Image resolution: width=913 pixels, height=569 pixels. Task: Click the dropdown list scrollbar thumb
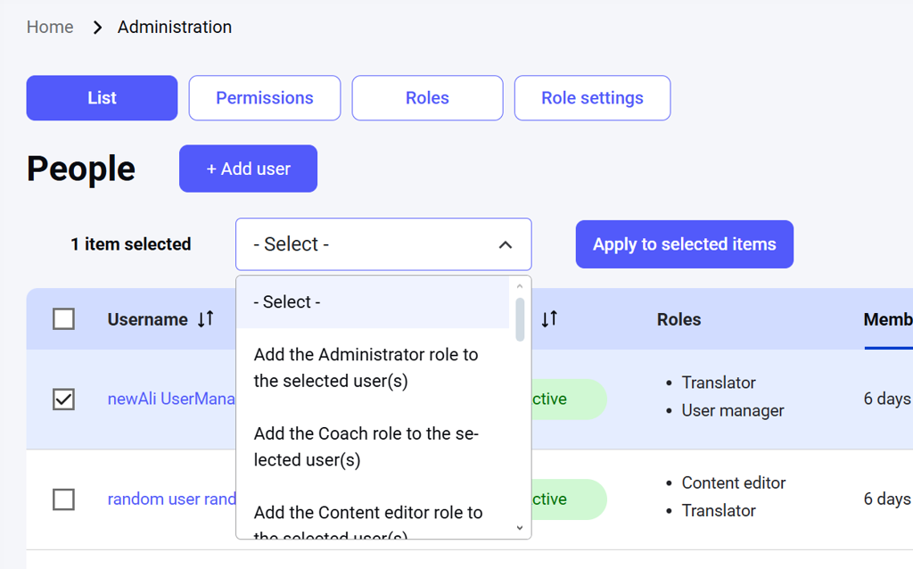click(520, 318)
